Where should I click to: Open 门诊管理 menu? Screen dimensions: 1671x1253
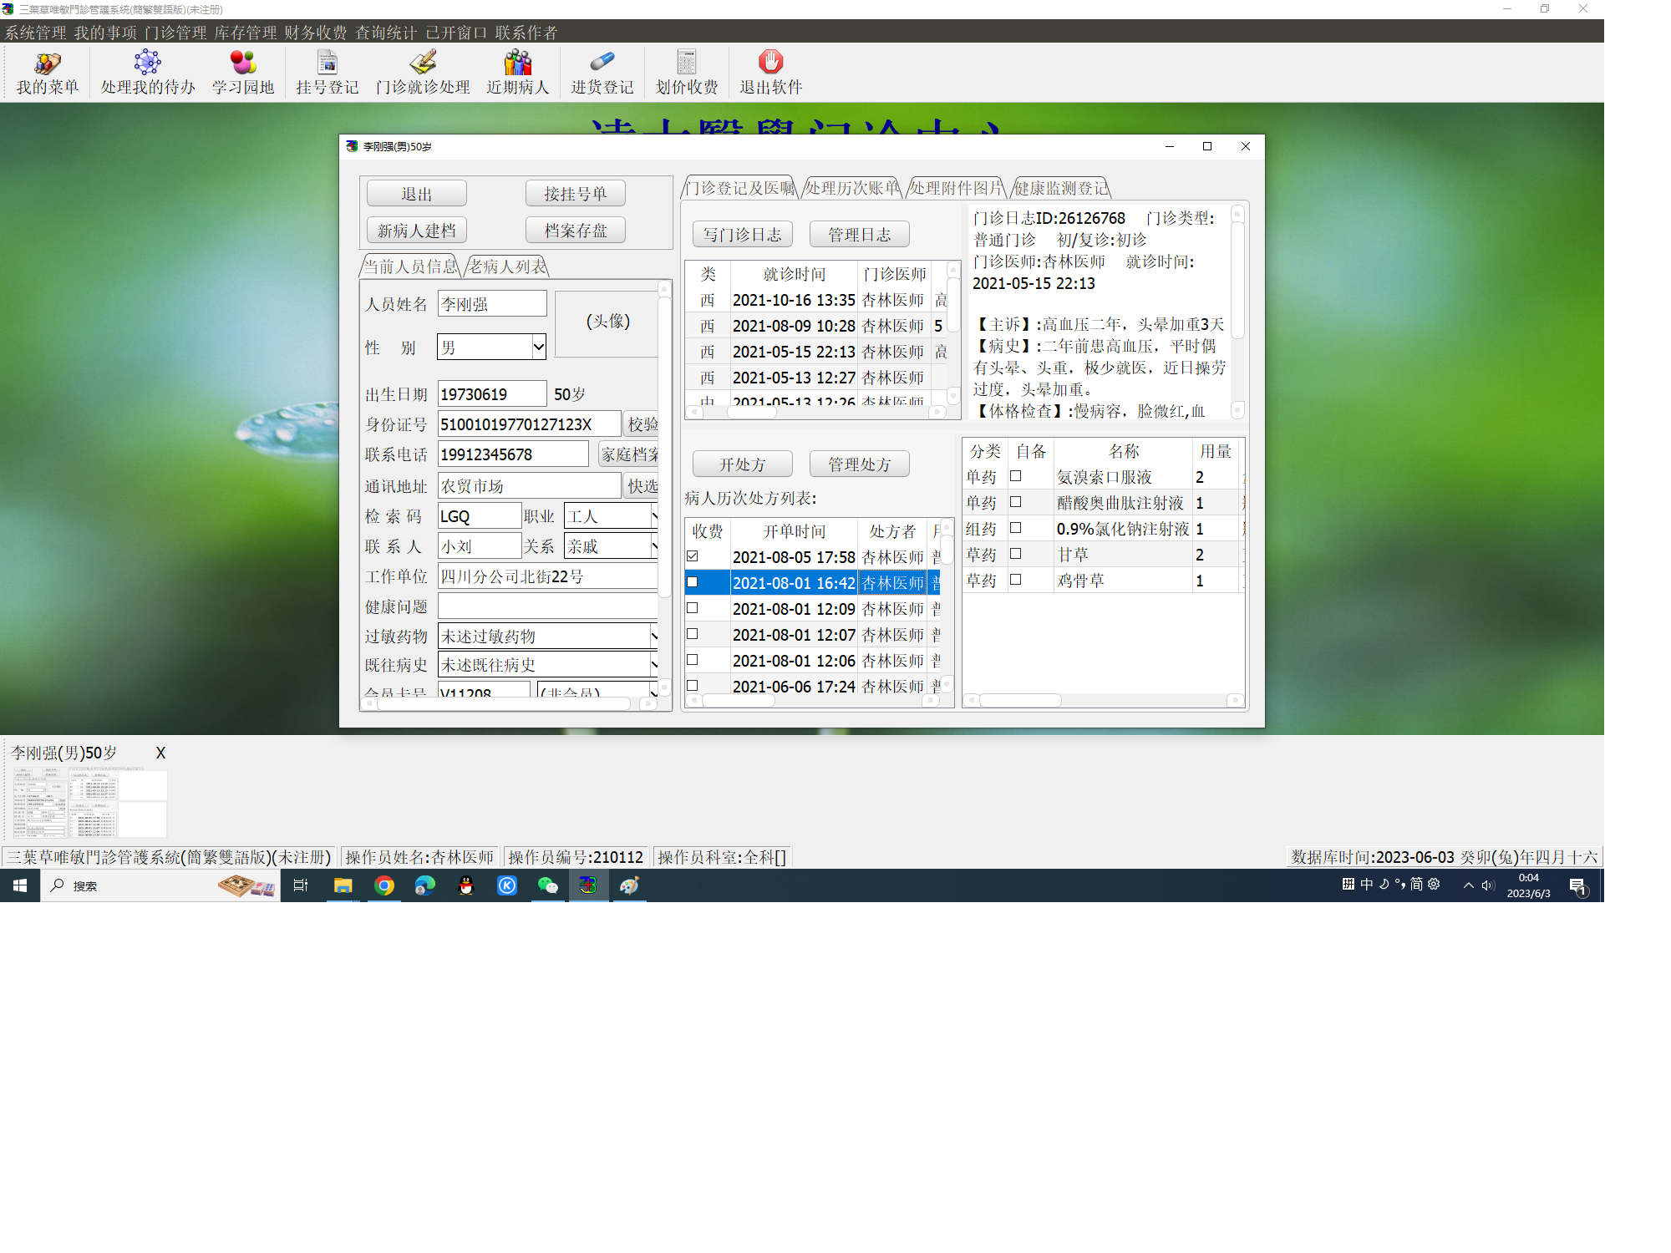[x=175, y=33]
